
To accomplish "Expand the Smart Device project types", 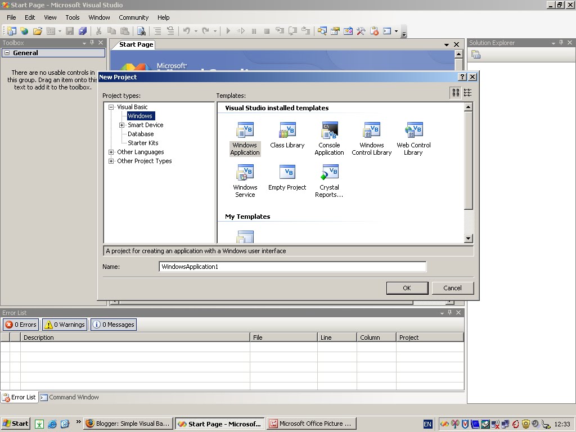I will click(122, 125).
